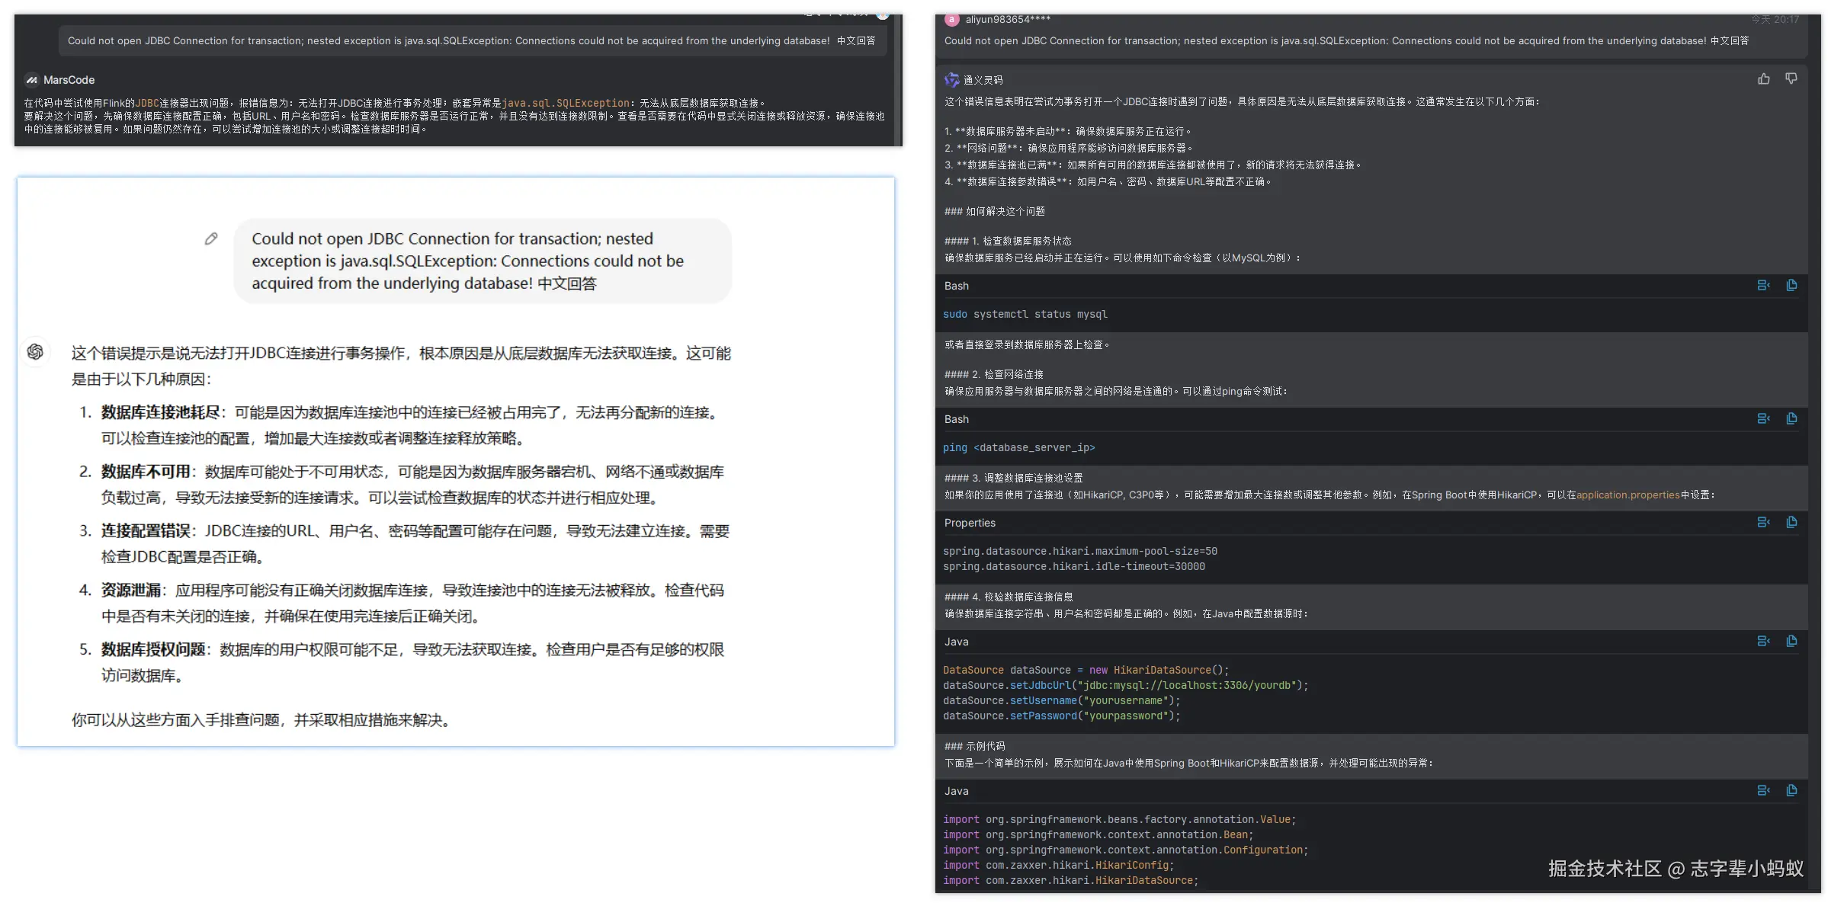
Task: Copy the Java imports code block
Action: click(1791, 790)
